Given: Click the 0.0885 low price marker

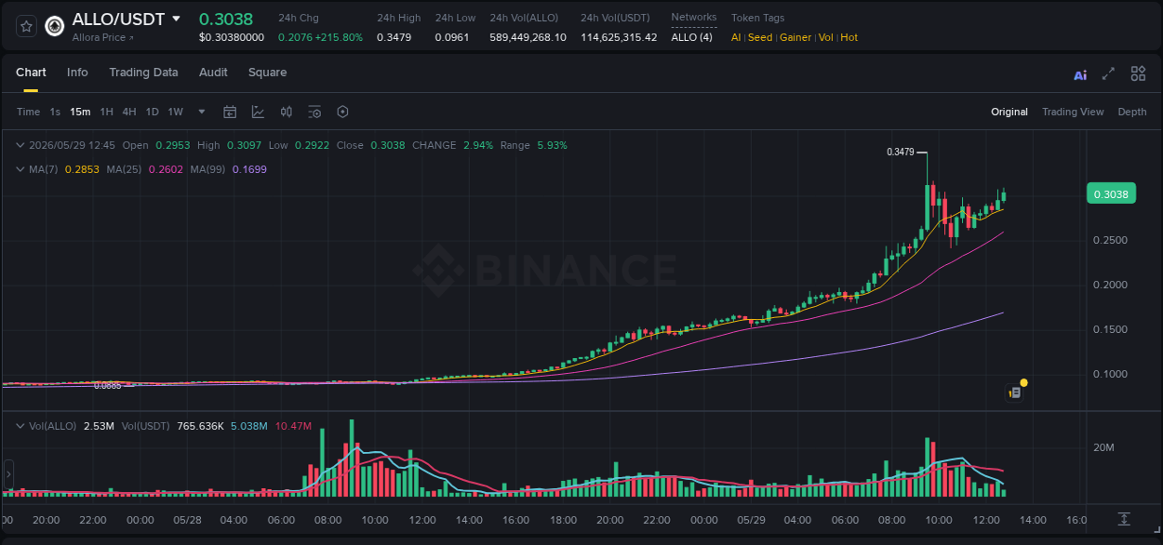Looking at the screenshot, I should pos(108,385).
